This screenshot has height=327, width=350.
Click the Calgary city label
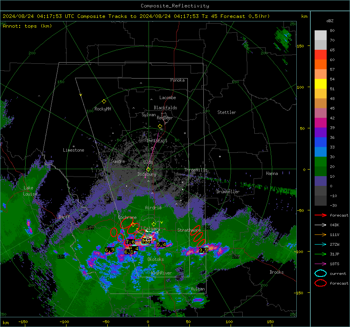[x=152, y=229]
